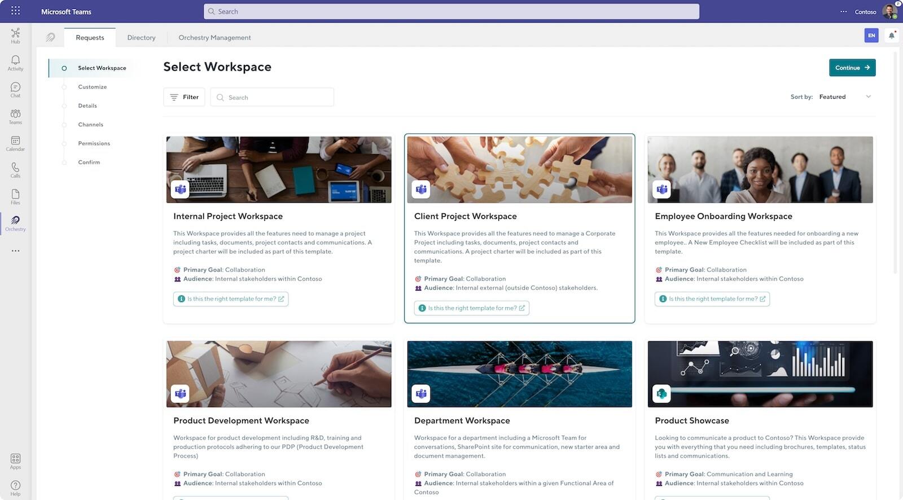Go to Teams in the sidebar
This screenshot has width=903, height=500.
[15, 116]
